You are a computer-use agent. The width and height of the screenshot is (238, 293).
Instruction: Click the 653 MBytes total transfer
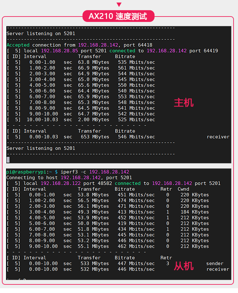tap(95, 137)
